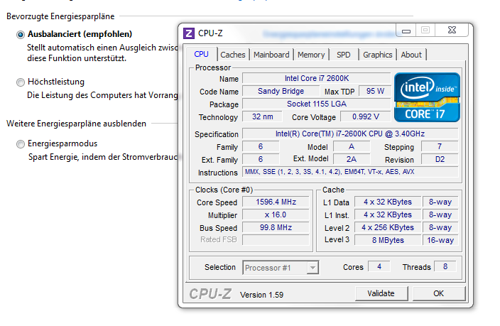Screen dimensions: 500x326
Task: Click the Bus Speed value 99.8 MHz
Action: (x=276, y=227)
